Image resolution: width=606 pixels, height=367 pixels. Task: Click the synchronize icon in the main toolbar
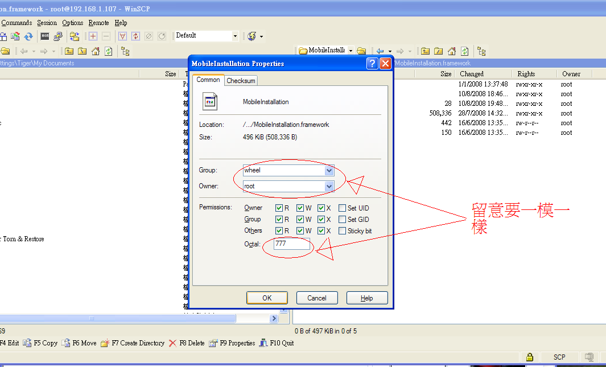point(28,36)
